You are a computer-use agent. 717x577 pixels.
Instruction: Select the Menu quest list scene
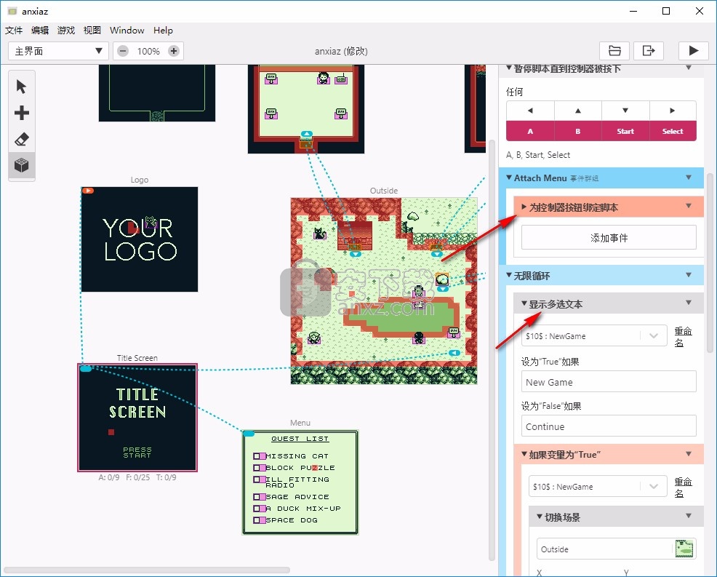click(300, 482)
